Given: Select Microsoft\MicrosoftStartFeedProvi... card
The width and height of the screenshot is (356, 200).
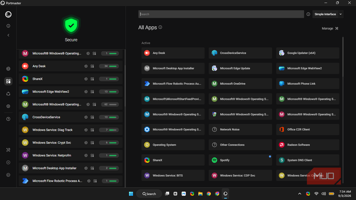Looking at the screenshot, I should click(x=173, y=99).
